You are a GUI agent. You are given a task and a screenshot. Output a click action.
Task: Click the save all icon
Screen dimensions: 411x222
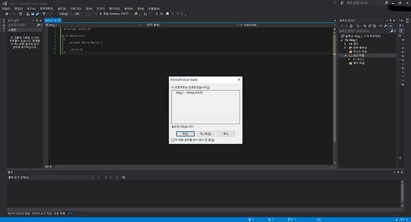point(38,14)
